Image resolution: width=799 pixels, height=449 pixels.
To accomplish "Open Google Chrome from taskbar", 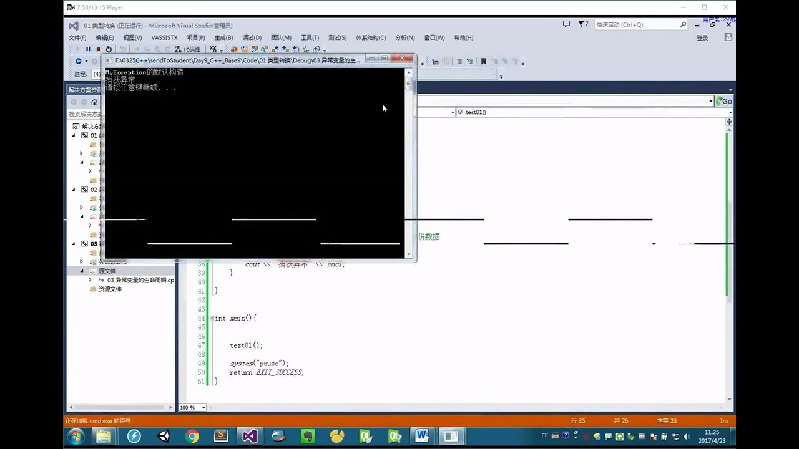I will pos(192,436).
